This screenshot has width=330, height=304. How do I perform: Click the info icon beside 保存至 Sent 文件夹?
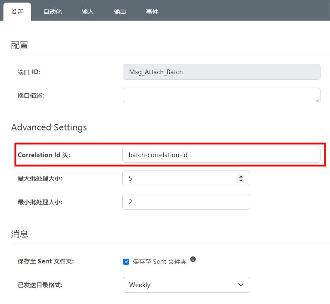coord(193,259)
